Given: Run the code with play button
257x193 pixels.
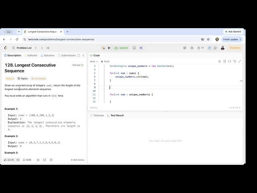Looking at the screenshot, I should 109,48.
